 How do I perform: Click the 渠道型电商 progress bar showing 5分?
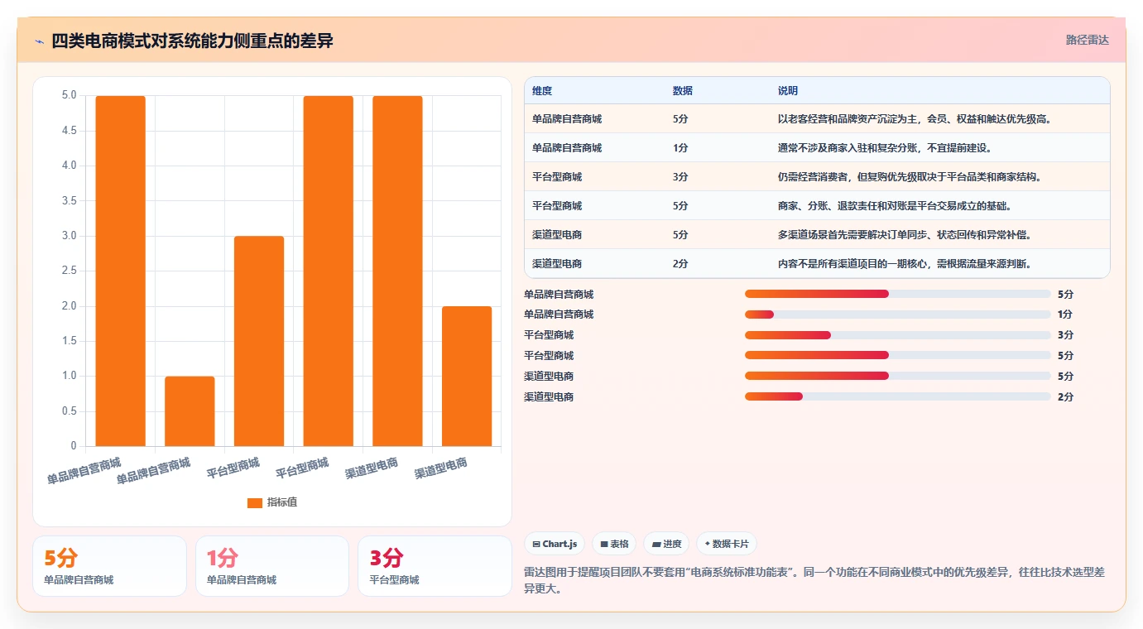coord(898,377)
